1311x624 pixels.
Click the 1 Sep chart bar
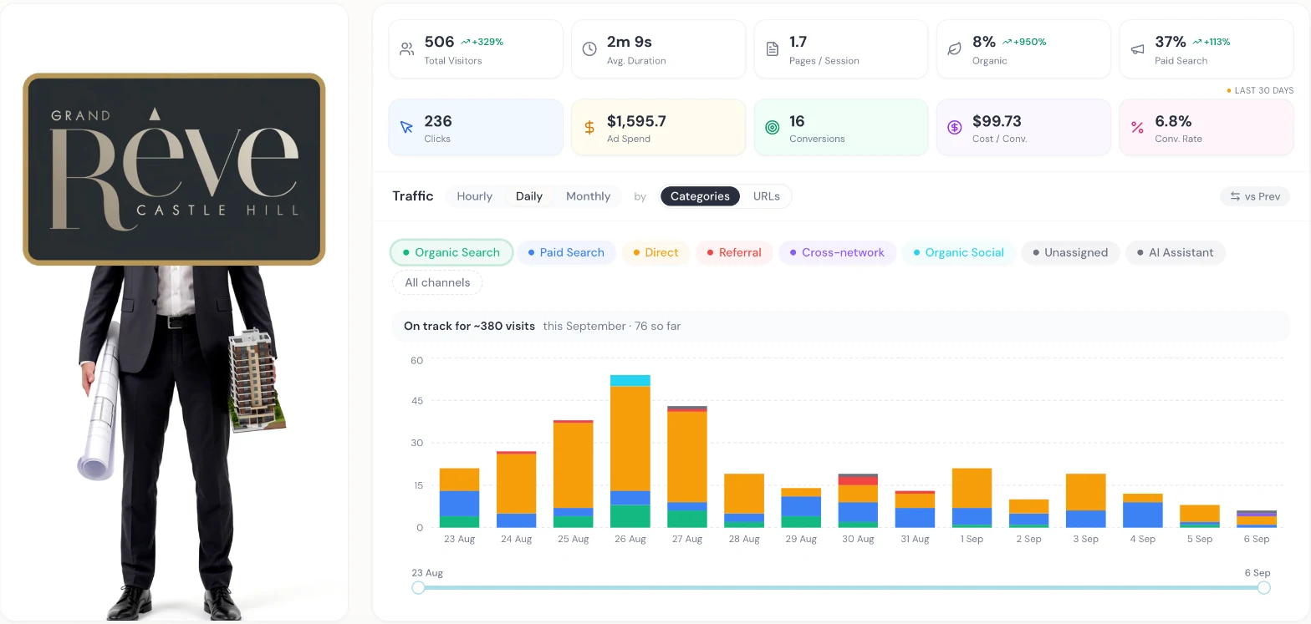point(972,498)
